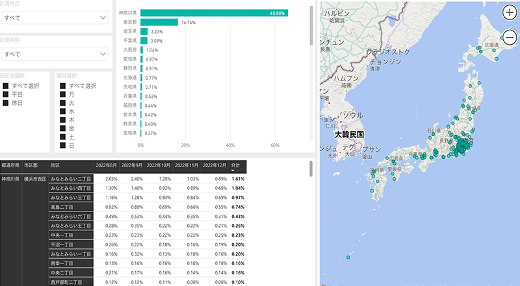Check the 休日 checkbox
This screenshot has height=286, width=520.
pyautogui.click(x=6, y=102)
